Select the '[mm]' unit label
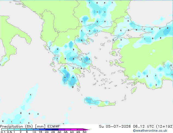The height and width of the screenshot is (133, 173). point(40,126)
